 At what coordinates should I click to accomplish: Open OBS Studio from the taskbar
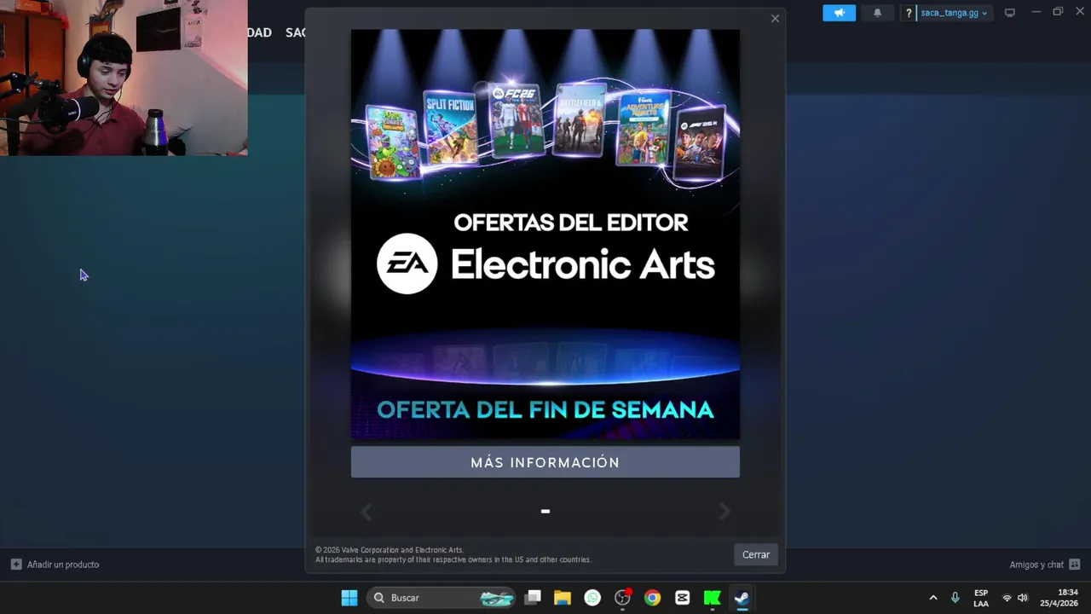[x=622, y=598]
